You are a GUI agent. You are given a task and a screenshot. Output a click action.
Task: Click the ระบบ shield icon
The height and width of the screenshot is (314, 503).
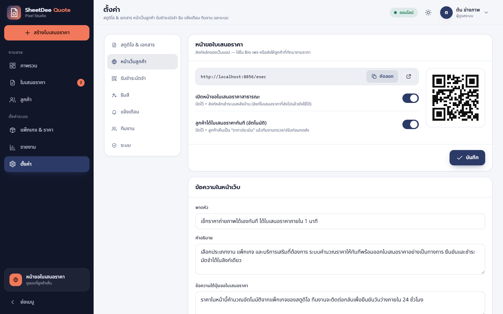[114, 145]
